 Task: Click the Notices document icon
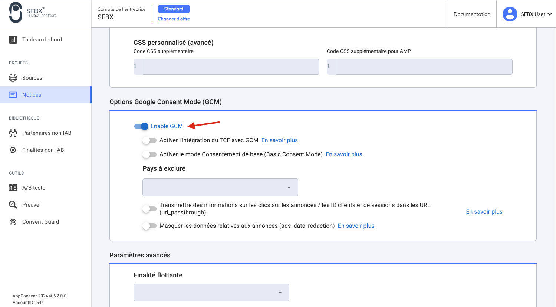click(13, 94)
